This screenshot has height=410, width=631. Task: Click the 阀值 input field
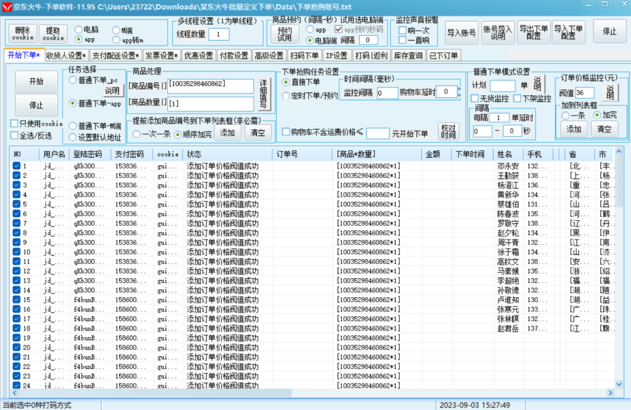(585, 93)
